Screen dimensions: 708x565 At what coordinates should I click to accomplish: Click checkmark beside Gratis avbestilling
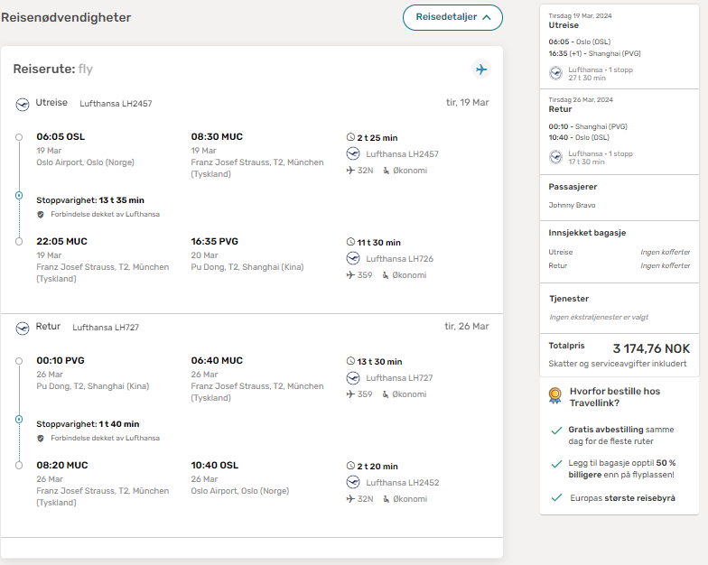[556, 431]
